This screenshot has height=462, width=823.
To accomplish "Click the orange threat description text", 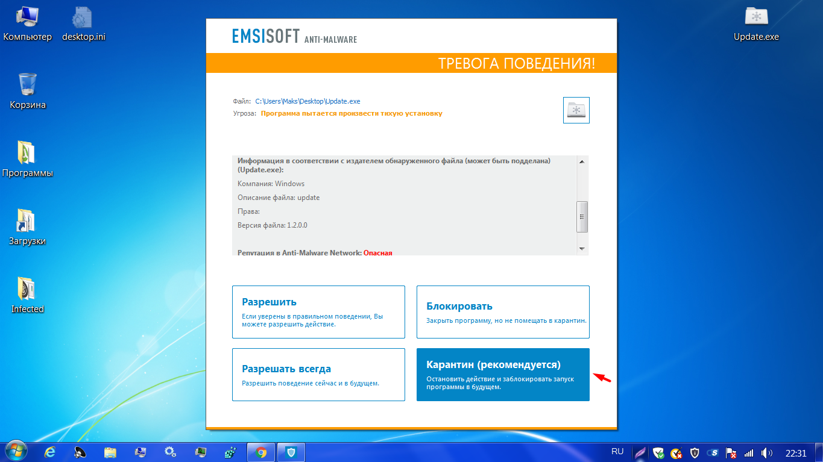I will point(352,113).
